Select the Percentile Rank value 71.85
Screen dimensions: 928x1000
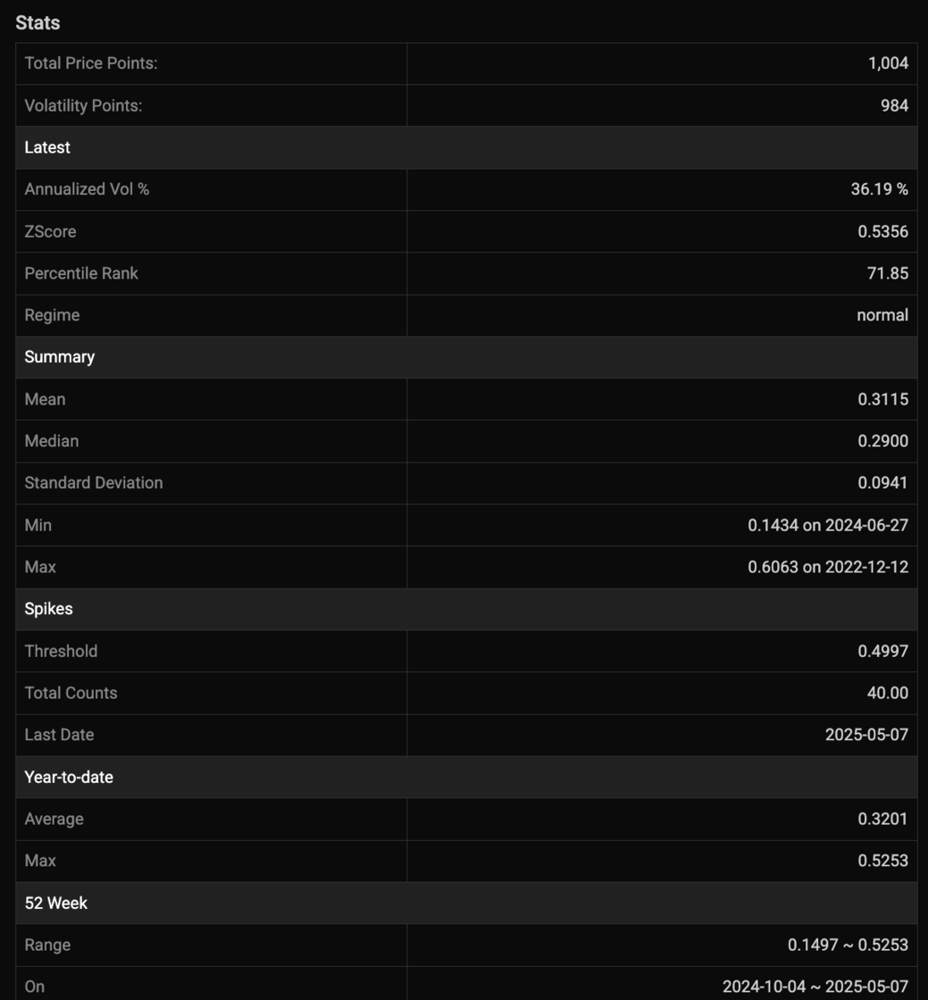pos(887,273)
